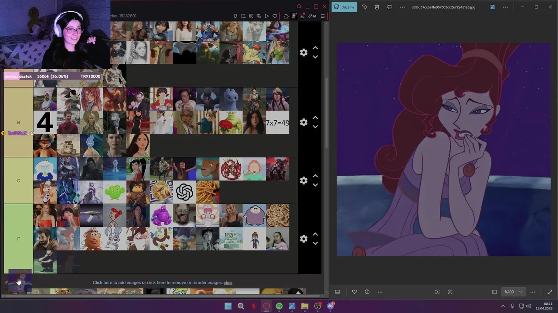Select the number 4 tile in B tier
Image resolution: width=558 pixels, height=313 pixels.
pos(45,123)
